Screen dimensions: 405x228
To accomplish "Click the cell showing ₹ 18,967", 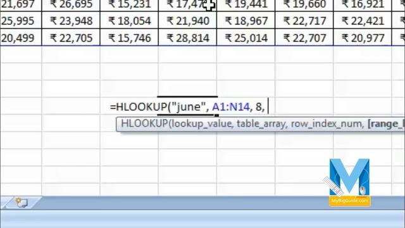I will point(246,20).
